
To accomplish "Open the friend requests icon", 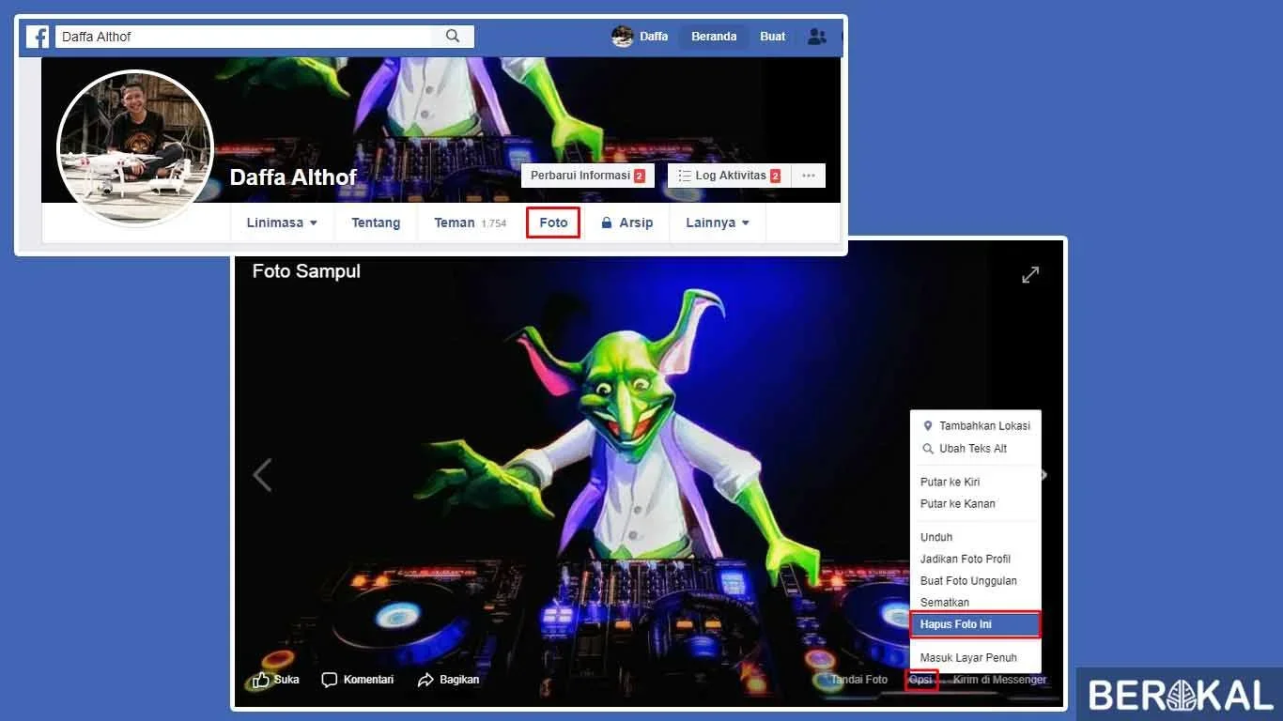I will (816, 37).
